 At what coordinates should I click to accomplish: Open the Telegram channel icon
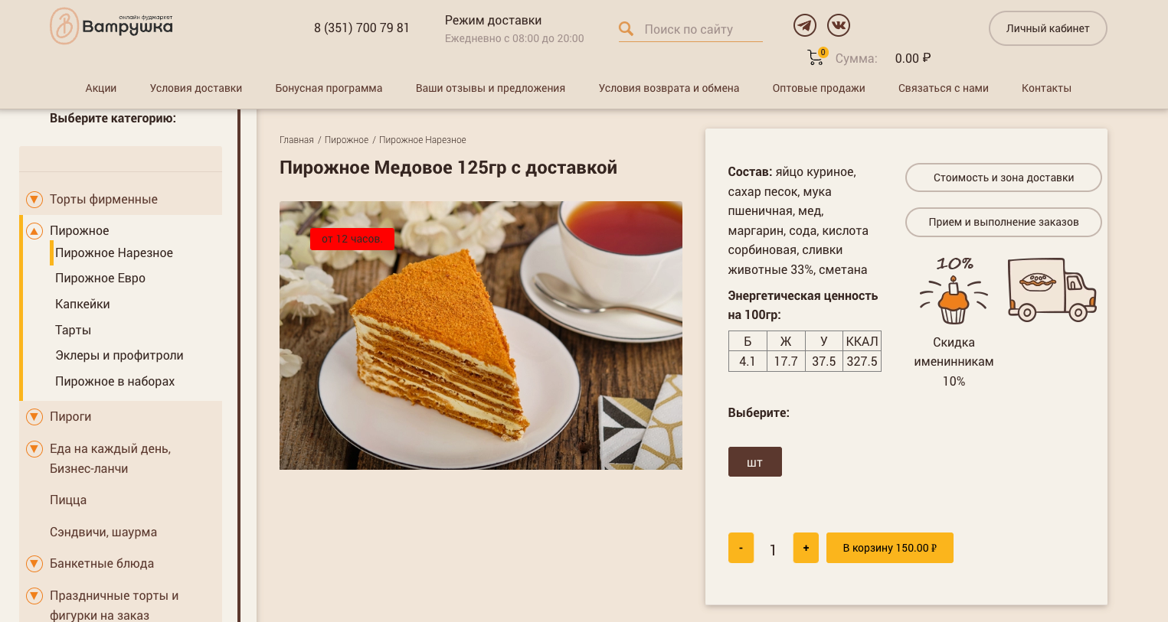(804, 25)
